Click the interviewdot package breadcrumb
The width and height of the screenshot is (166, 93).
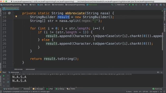point(58,5)
